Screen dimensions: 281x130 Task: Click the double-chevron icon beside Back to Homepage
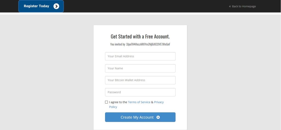(230, 7)
